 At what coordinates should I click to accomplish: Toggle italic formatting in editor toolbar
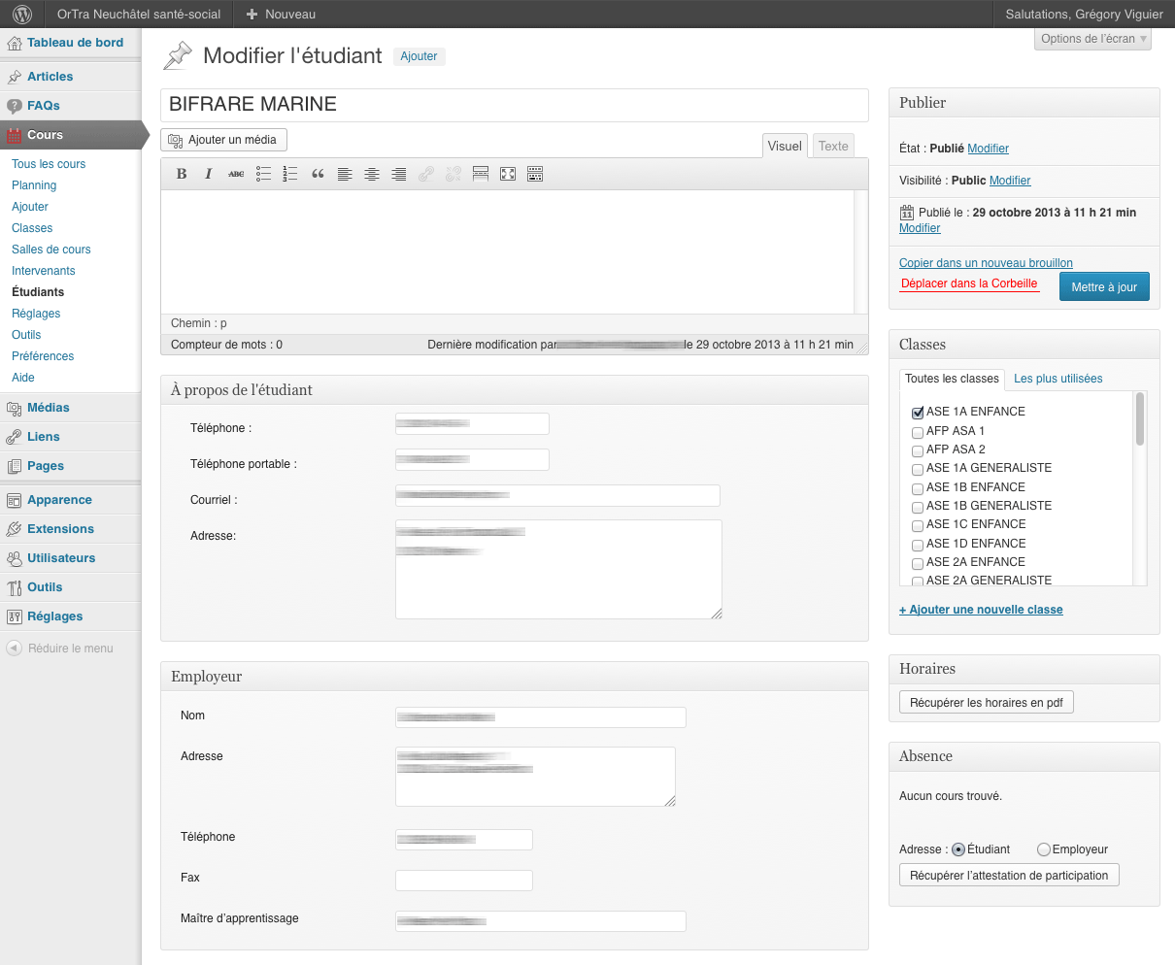coord(209,174)
